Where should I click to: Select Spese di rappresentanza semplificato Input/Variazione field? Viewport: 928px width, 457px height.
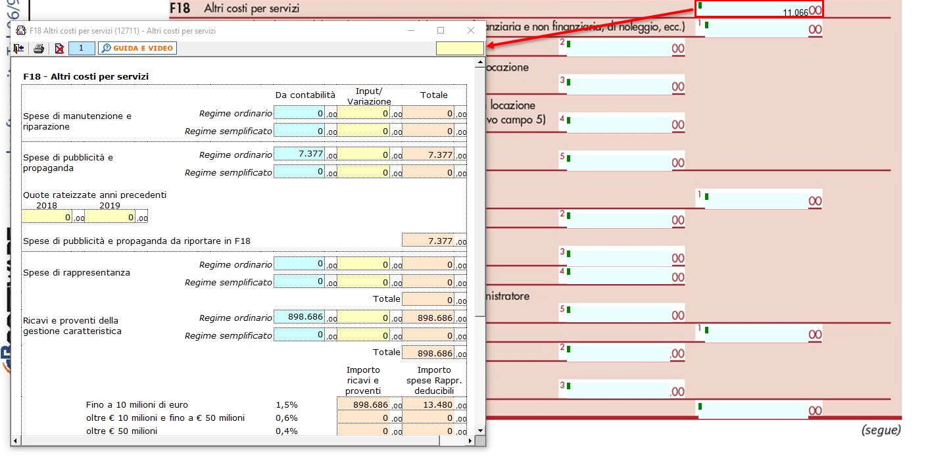click(364, 282)
